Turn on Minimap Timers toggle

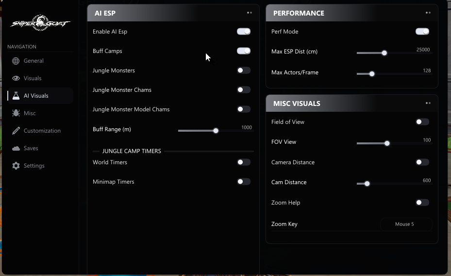(x=244, y=182)
